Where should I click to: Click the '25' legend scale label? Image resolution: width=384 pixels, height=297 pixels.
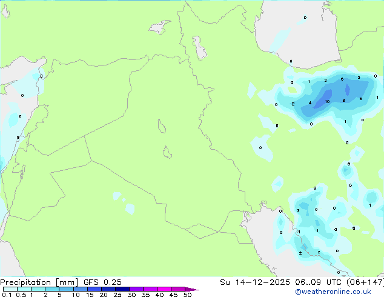pyautogui.click(x=118, y=295)
